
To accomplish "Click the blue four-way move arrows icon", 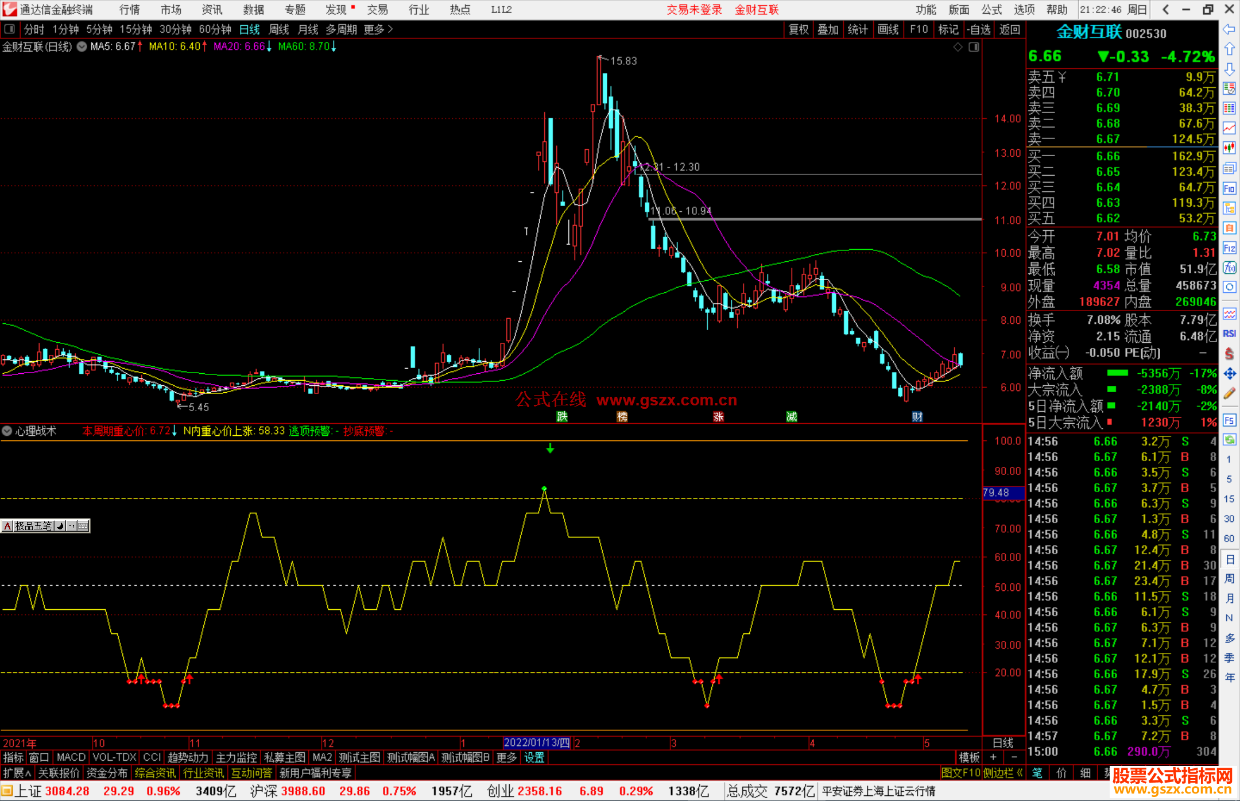I will 1229,374.
